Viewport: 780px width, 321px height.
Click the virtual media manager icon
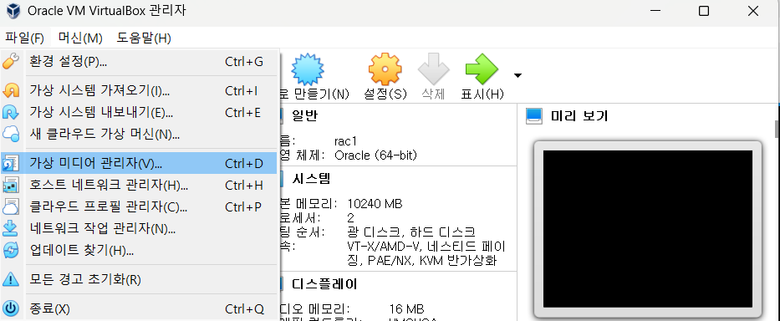(x=11, y=163)
